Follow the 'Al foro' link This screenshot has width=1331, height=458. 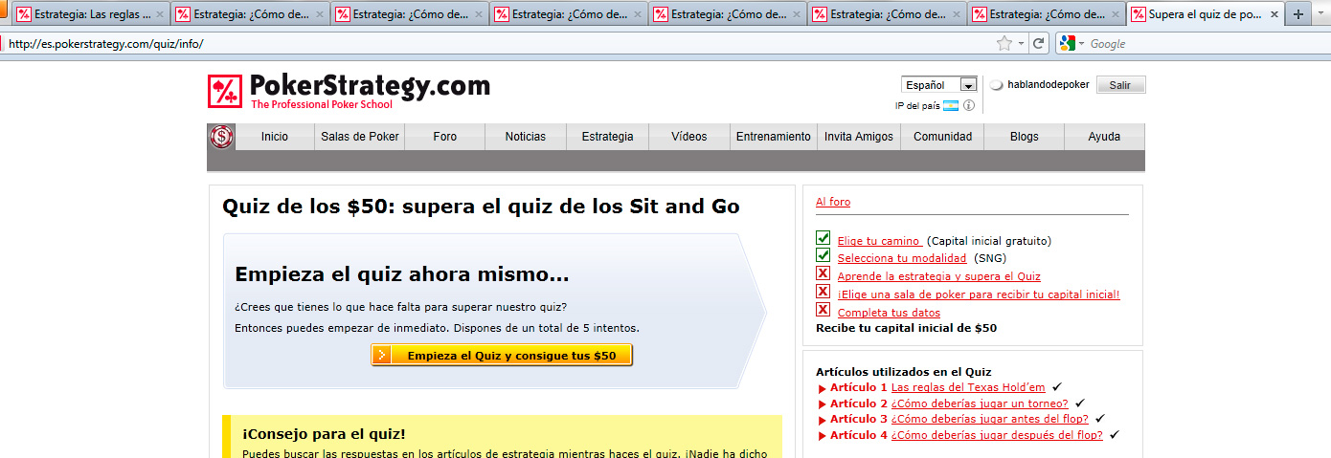[x=833, y=202]
